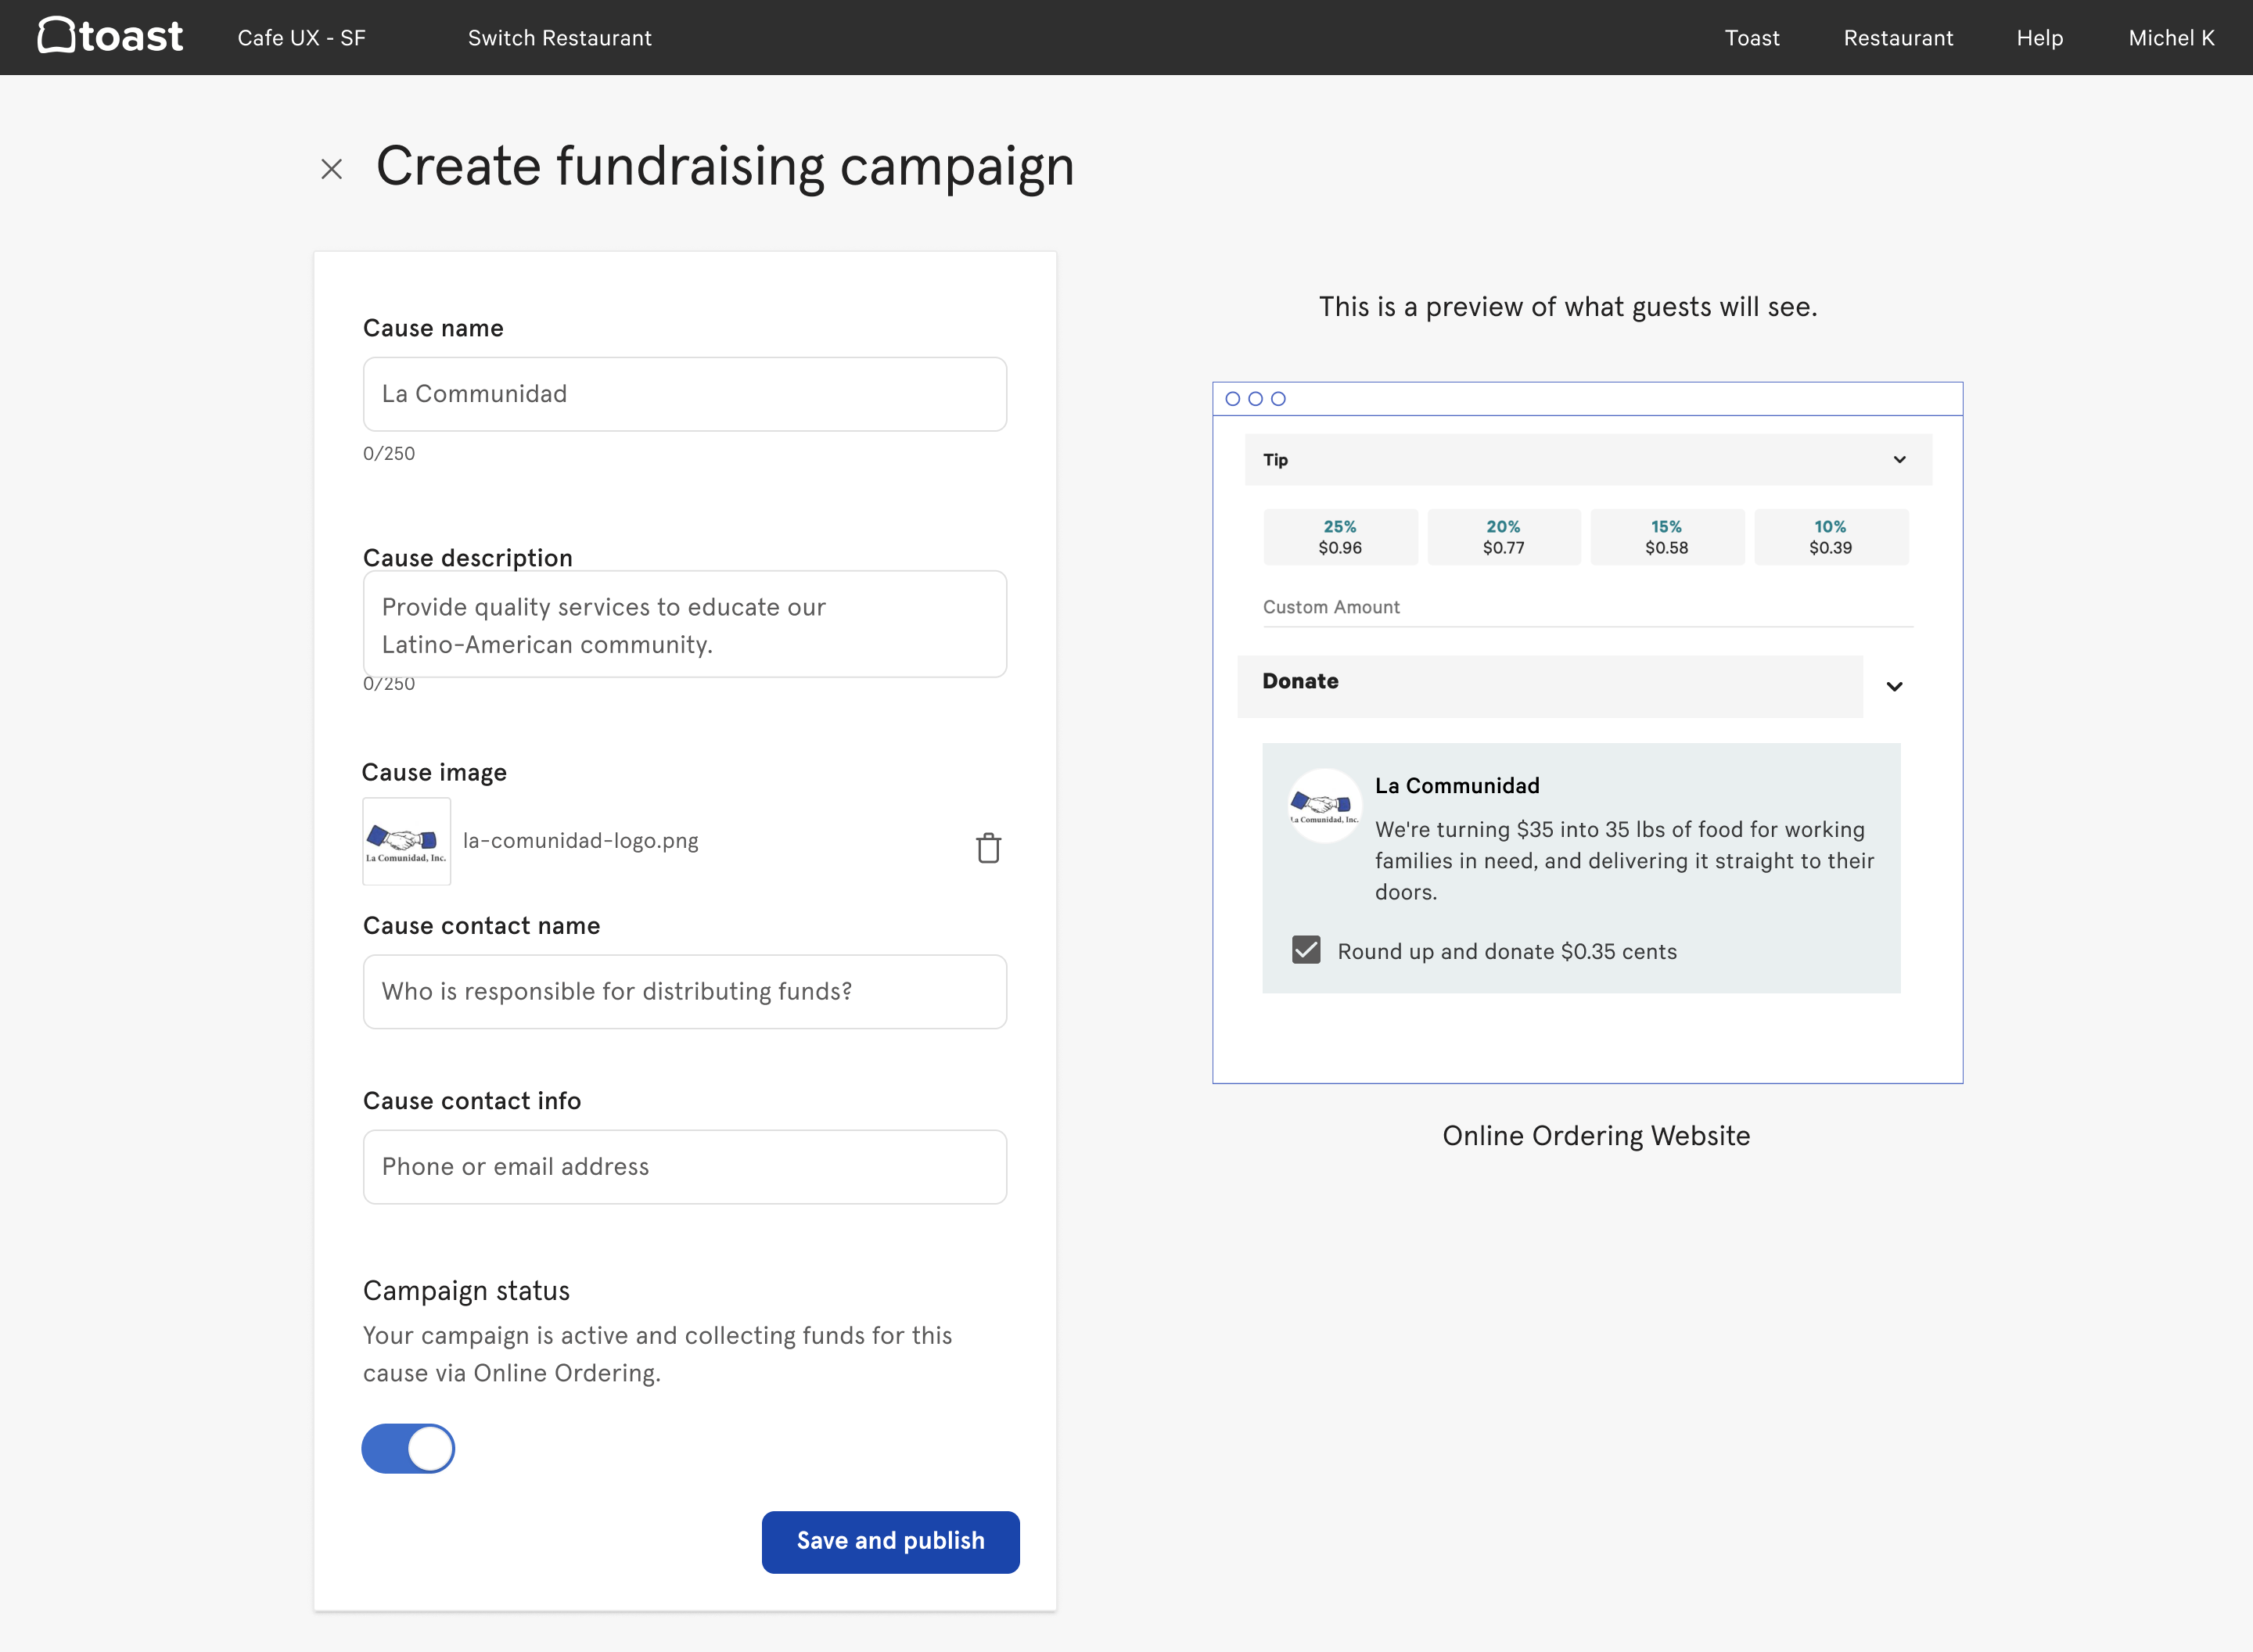This screenshot has height=1652, width=2253.
Task: Click the Toast logo in header
Action: pos(110,37)
